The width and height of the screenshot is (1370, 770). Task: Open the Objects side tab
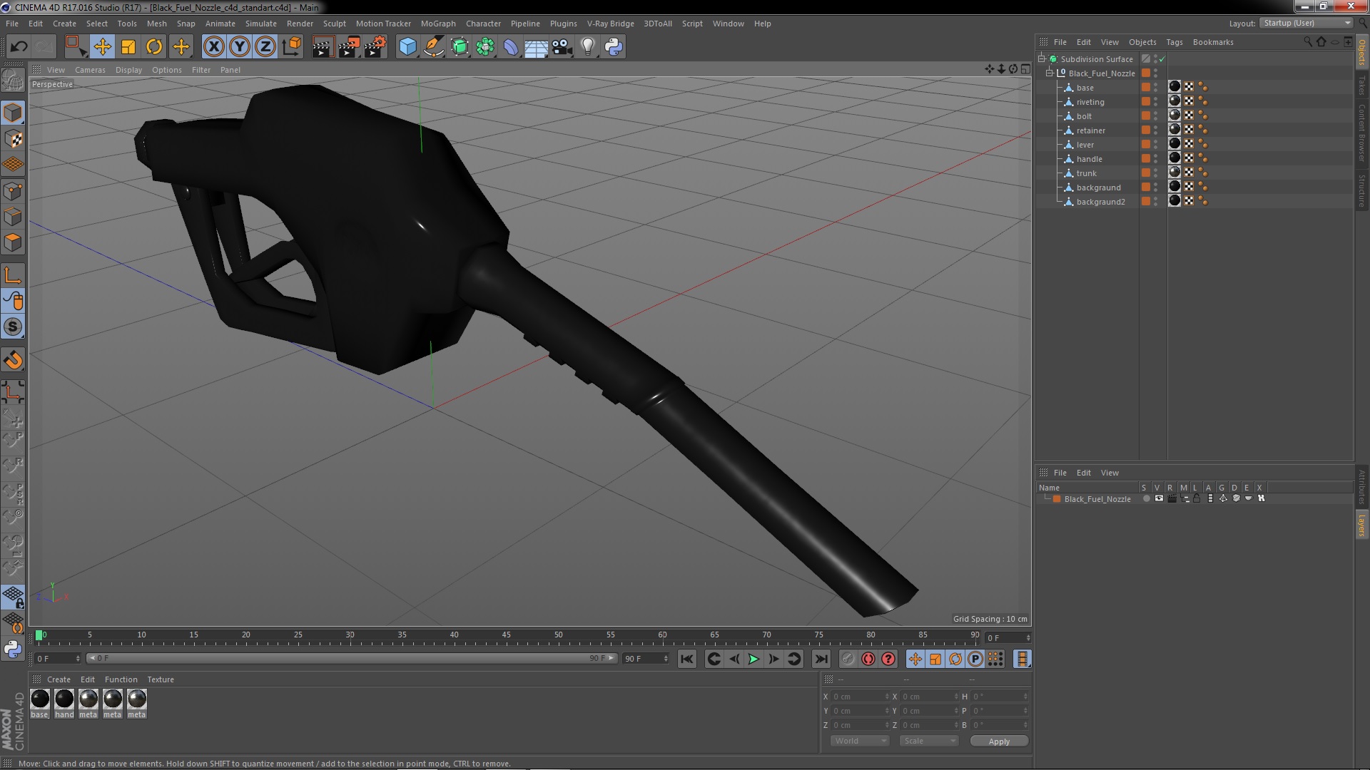(1362, 53)
